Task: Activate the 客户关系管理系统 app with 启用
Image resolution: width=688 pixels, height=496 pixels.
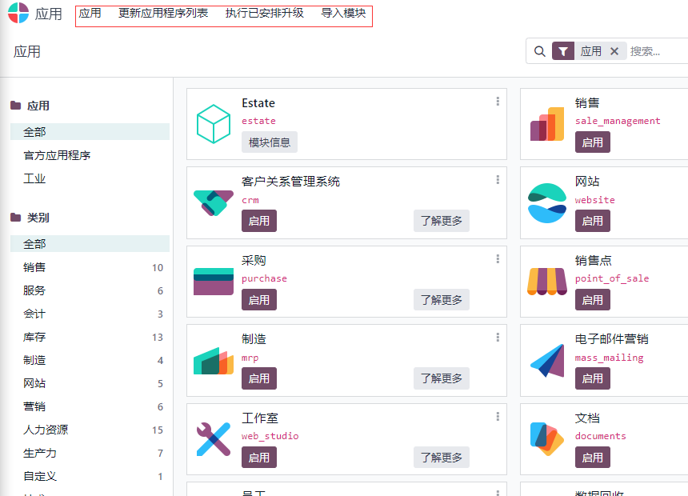Action: click(258, 221)
